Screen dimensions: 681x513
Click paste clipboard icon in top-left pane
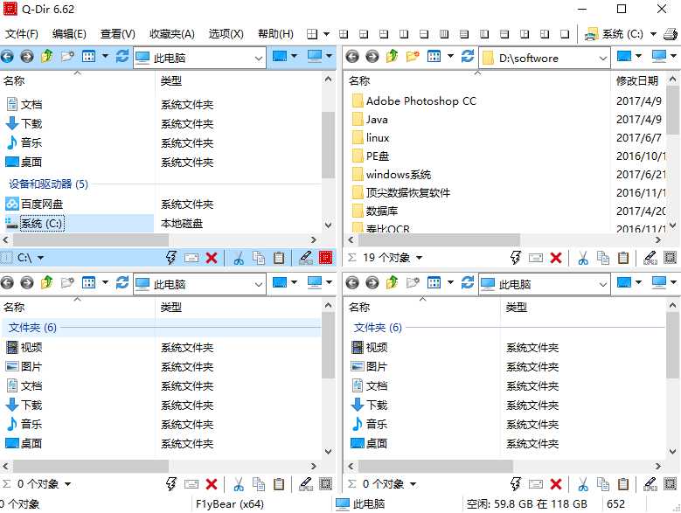[279, 258]
